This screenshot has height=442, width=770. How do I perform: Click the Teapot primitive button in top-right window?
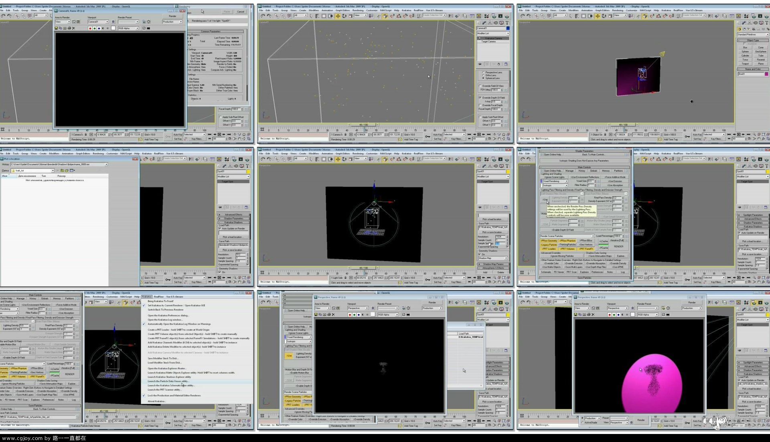click(745, 64)
